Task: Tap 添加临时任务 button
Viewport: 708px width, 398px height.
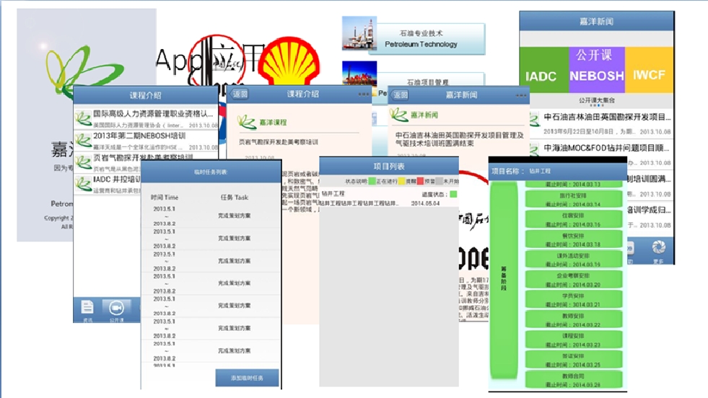Action: click(x=247, y=378)
